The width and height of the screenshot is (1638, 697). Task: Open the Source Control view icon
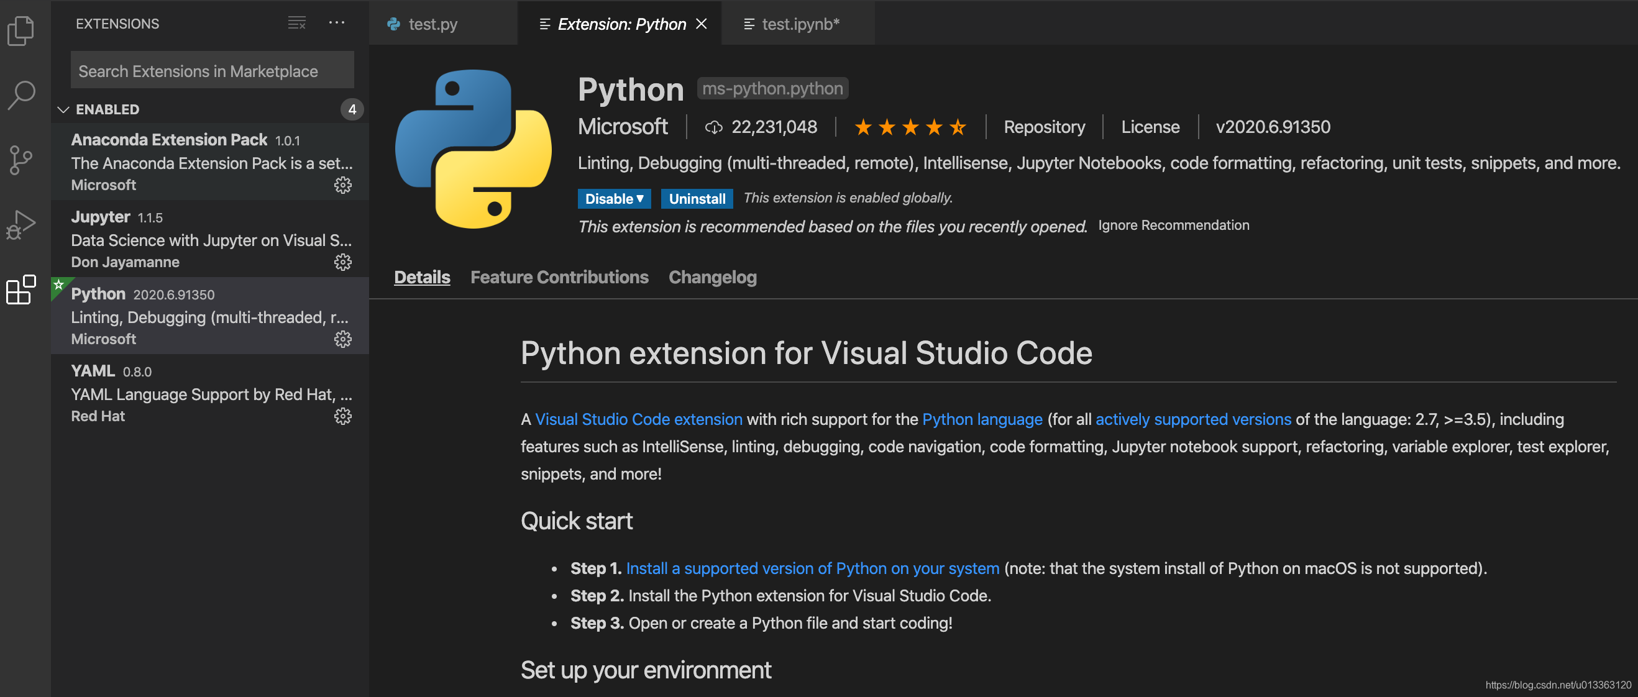(x=22, y=160)
